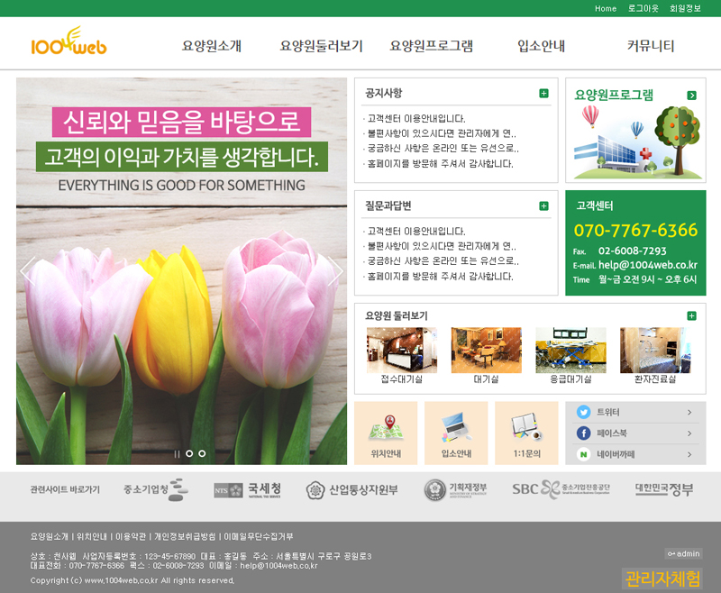Go to next slide with right arrow
This screenshot has width=721, height=593.
pyautogui.click(x=335, y=270)
